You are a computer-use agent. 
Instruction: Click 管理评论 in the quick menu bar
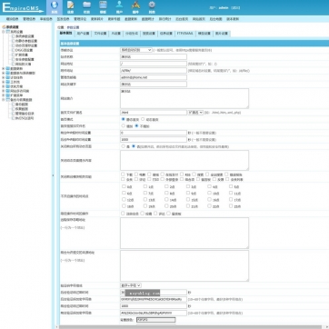[x=80, y=19]
